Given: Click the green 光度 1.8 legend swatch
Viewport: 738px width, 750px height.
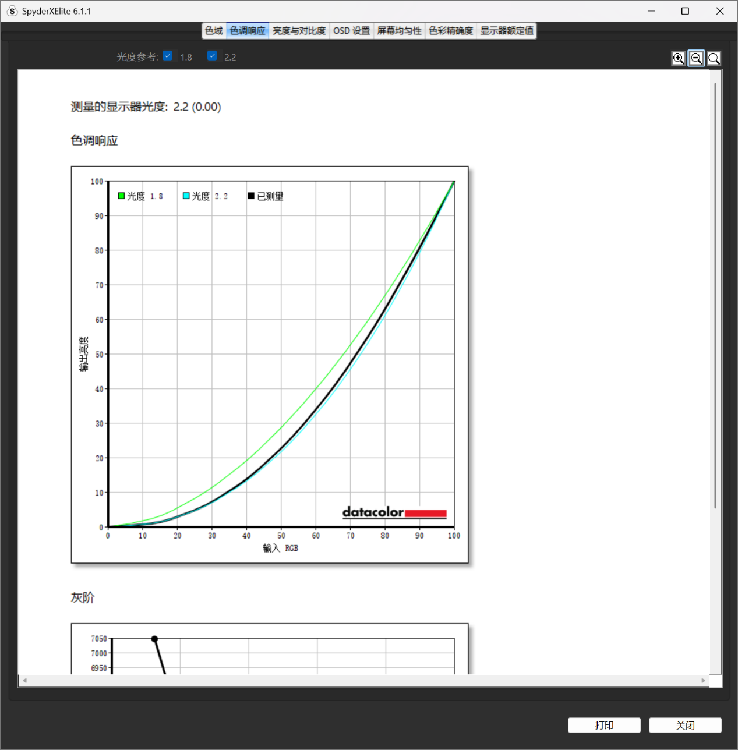Looking at the screenshot, I should pos(121,196).
